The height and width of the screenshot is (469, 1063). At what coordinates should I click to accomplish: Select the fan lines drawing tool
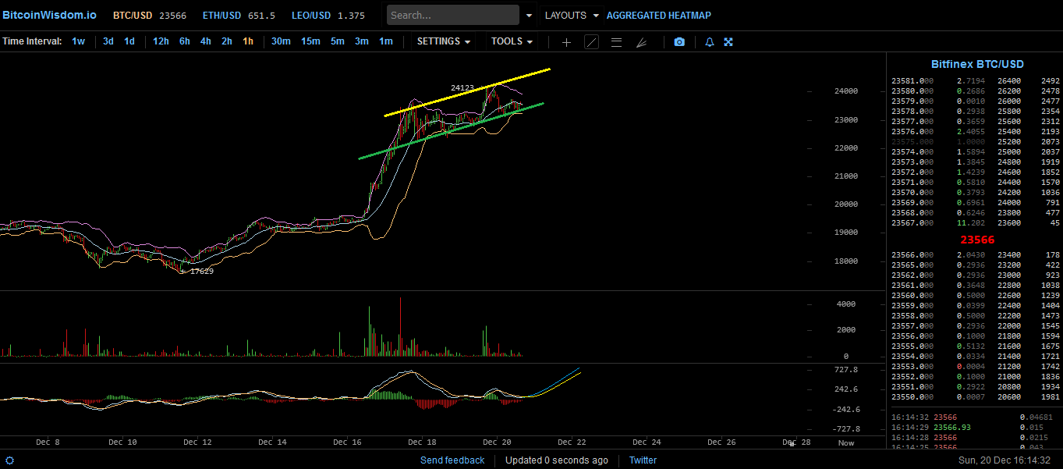coord(641,42)
